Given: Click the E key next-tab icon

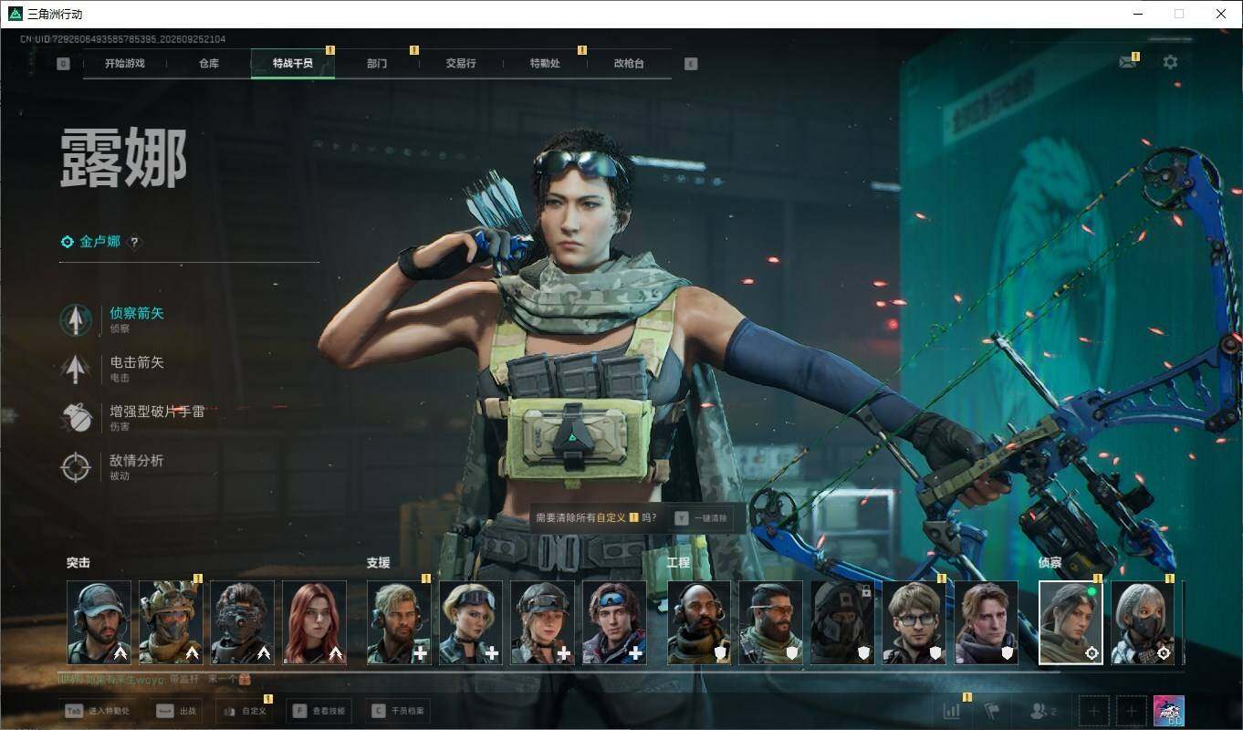Looking at the screenshot, I should [x=691, y=64].
